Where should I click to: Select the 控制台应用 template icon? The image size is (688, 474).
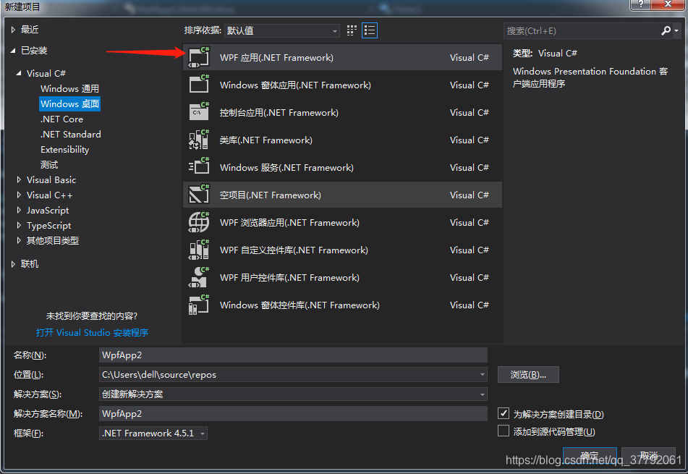click(199, 112)
